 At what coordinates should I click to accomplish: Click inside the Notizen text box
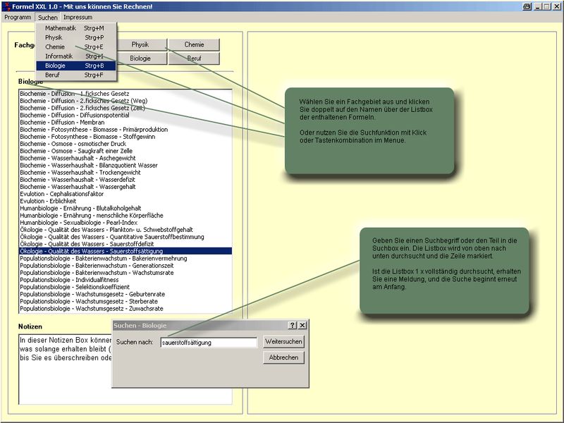(x=63, y=381)
